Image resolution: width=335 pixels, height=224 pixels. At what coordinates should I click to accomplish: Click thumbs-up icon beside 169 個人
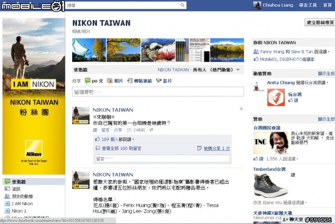pos(97,139)
